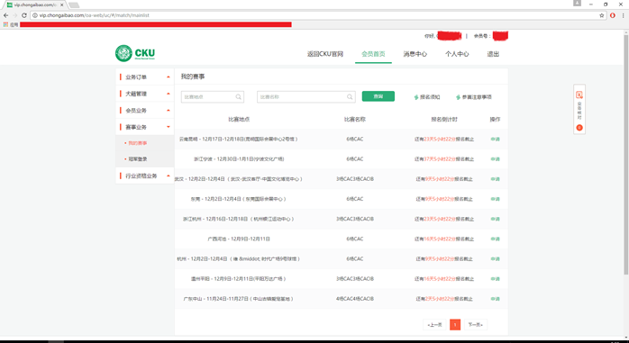Click the search icon in 比赛地点 field
This screenshot has height=343, width=629.
[238, 96]
